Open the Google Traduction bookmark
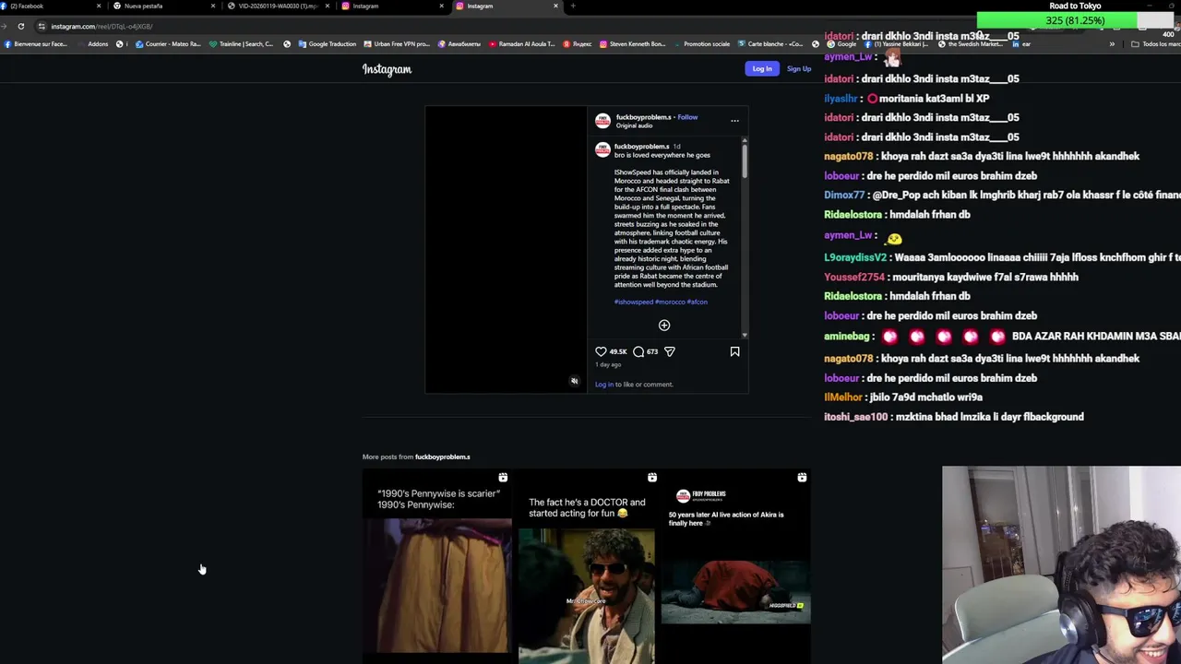This screenshot has height=664, width=1181. pos(327,44)
